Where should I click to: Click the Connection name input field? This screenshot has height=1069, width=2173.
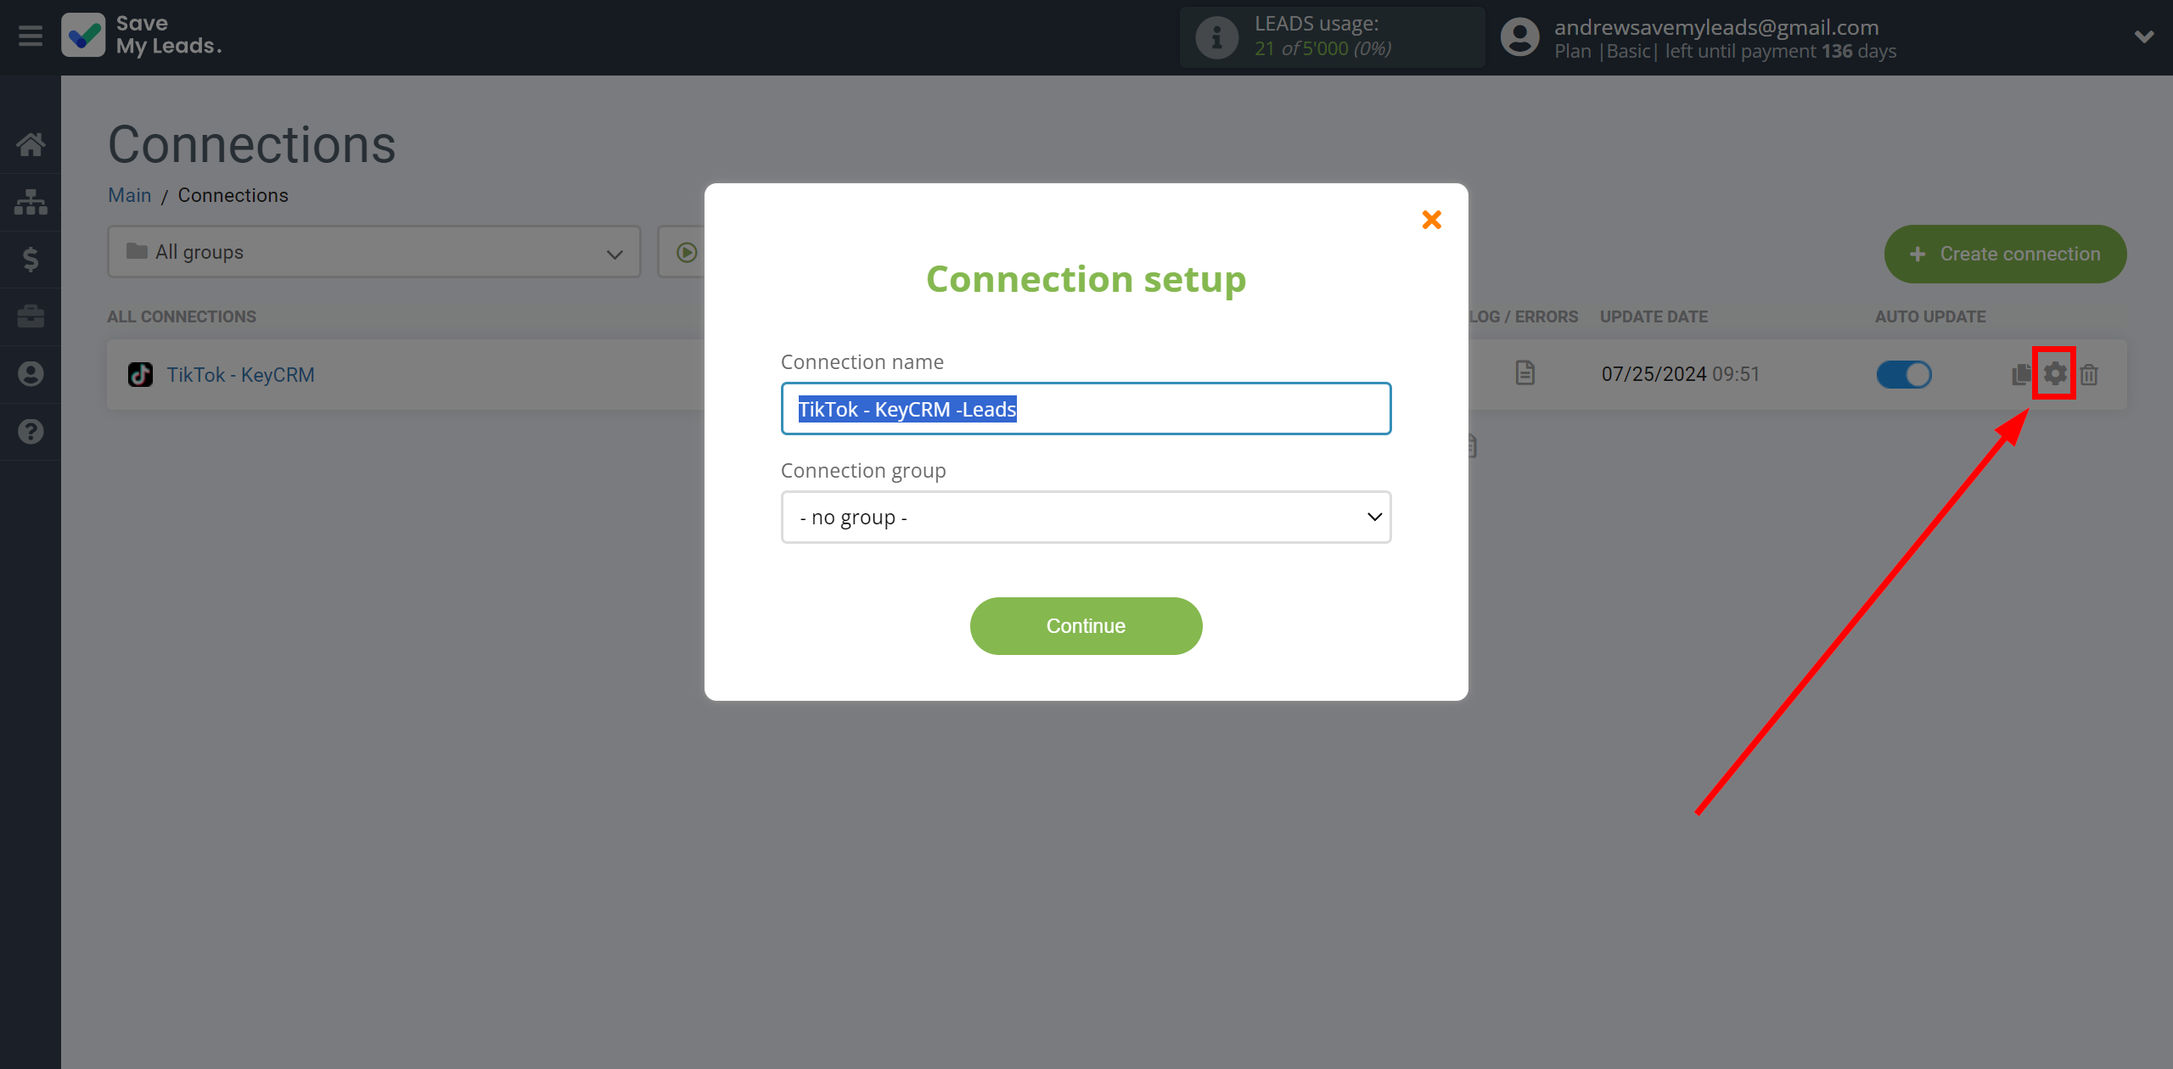click(x=1085, y=408)
